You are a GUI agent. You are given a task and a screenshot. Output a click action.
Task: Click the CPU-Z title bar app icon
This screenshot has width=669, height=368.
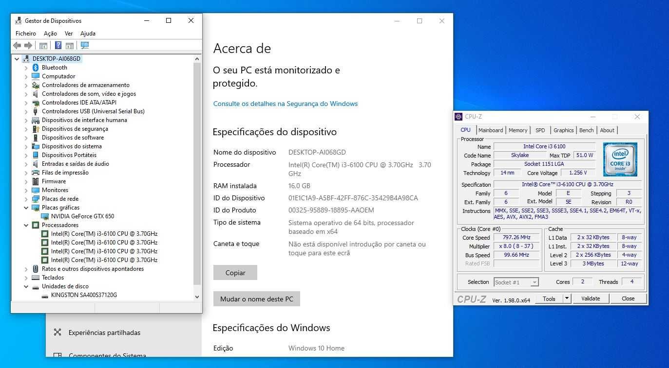(459, 117)
